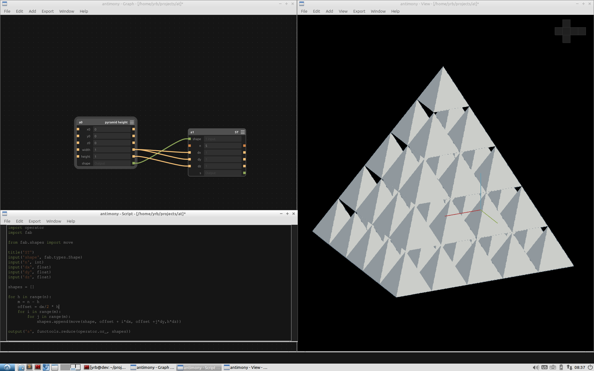Open the Add menu in Graph window
594x371 pixels.
point(32,11)
